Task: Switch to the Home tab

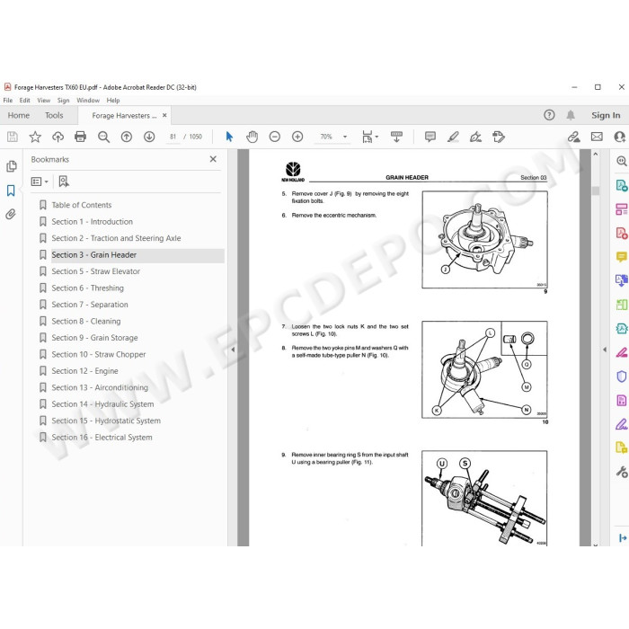Action: tap(19, 115)
